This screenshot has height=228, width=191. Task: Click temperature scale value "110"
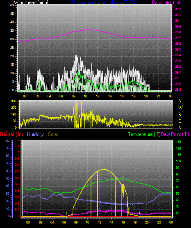(x=178, y=155)
